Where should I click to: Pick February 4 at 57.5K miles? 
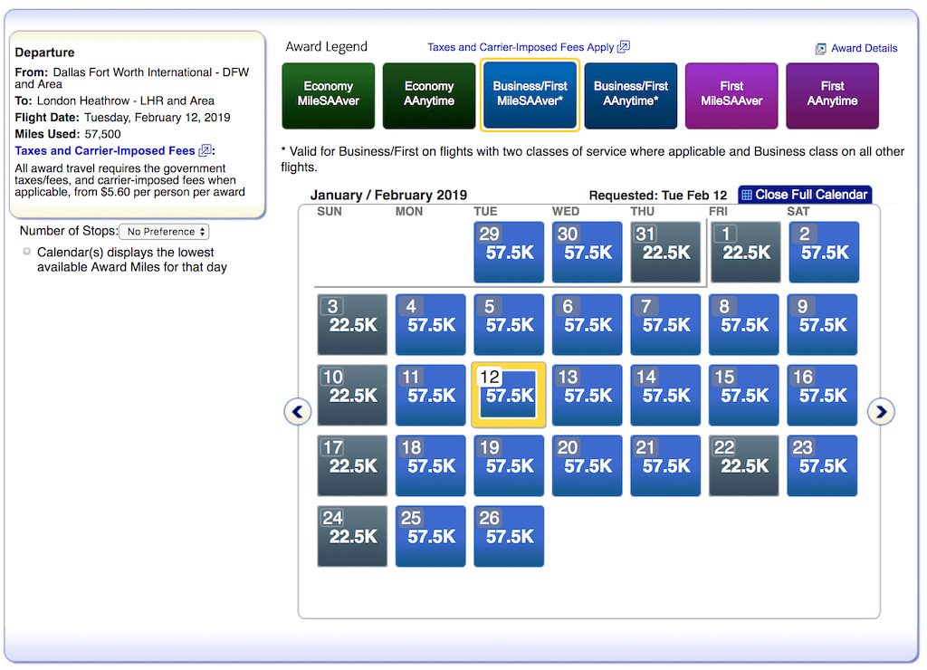click(430, 325)
